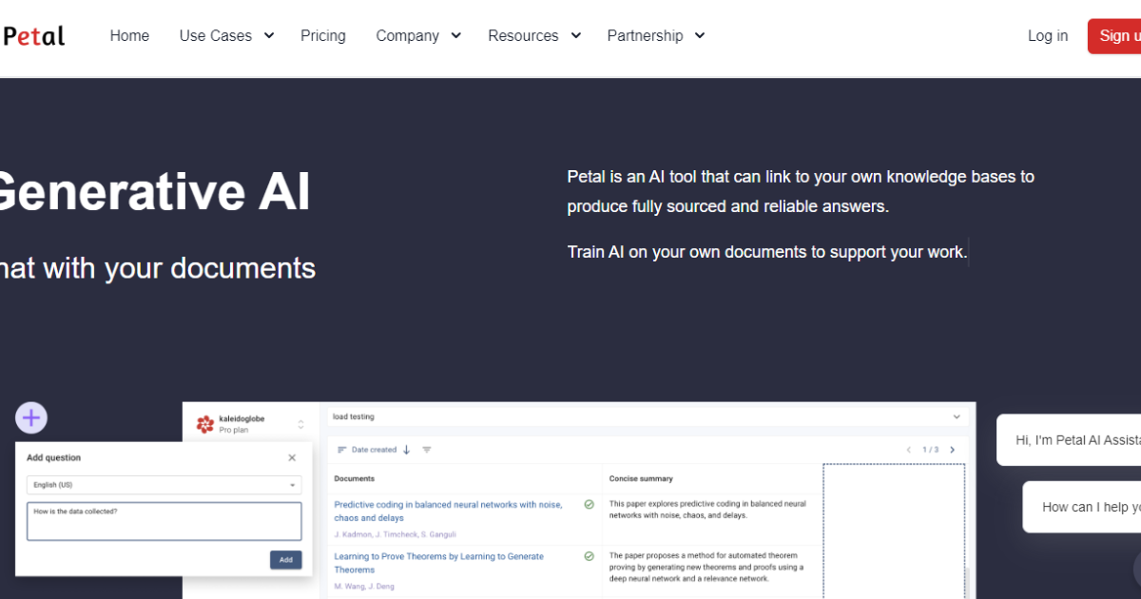
Task: Click the sort icon beside Date created
Action: click(342, 450)
